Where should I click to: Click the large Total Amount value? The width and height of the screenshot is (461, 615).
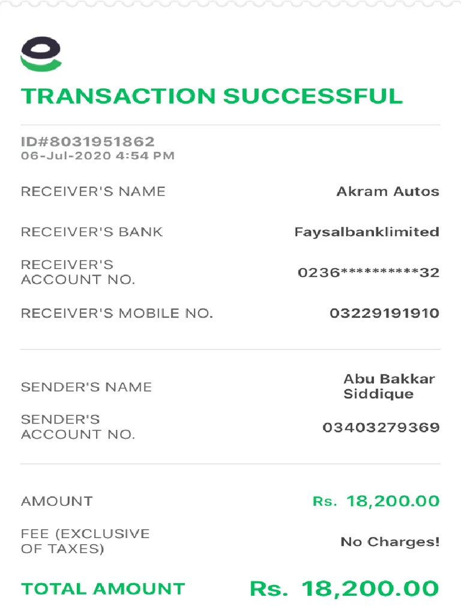[x=344, y=589]
